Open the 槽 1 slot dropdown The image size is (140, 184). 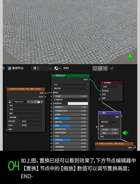pyautogui.click(x=42, y=68)
